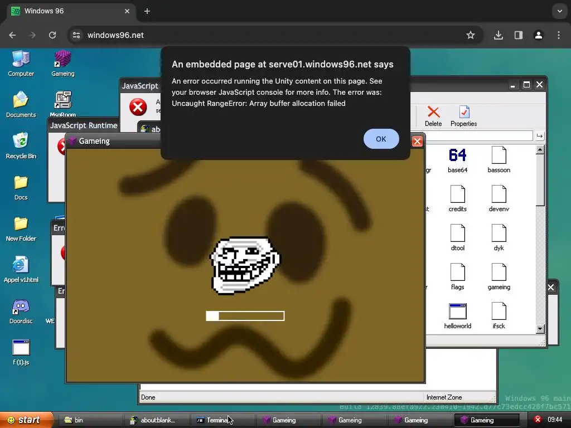Switch to the Terminal taskbar item

222,420
